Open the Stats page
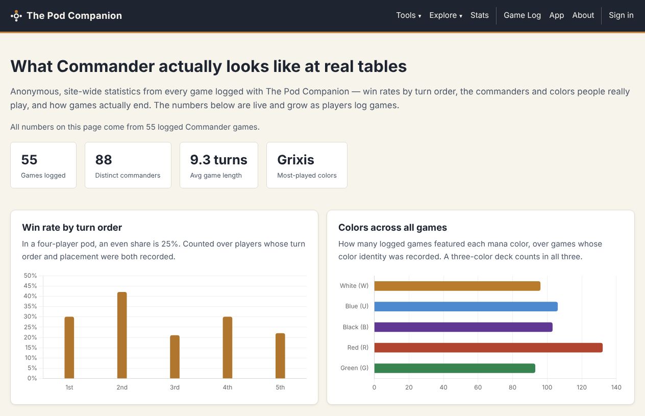Screen dimensions: 645x416 point(480,15)
